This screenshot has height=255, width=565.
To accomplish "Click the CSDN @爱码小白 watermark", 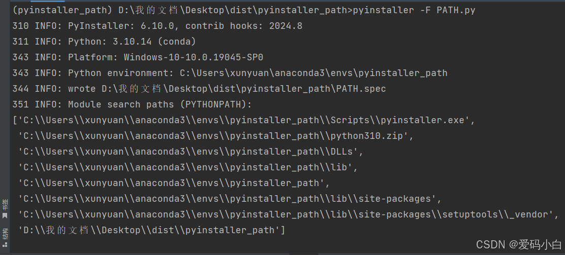I will point(519,245).
